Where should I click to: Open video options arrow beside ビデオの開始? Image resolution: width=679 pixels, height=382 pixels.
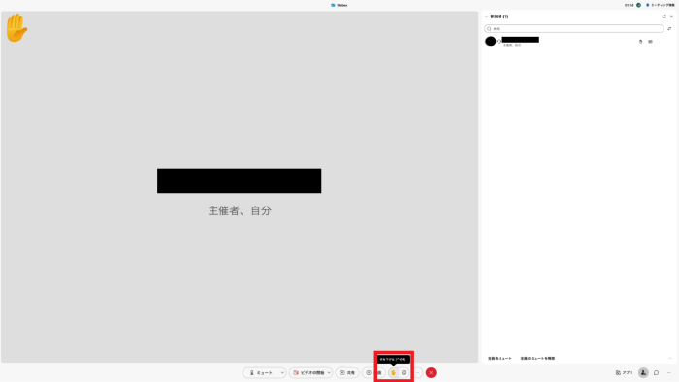(x=329, y=373)
